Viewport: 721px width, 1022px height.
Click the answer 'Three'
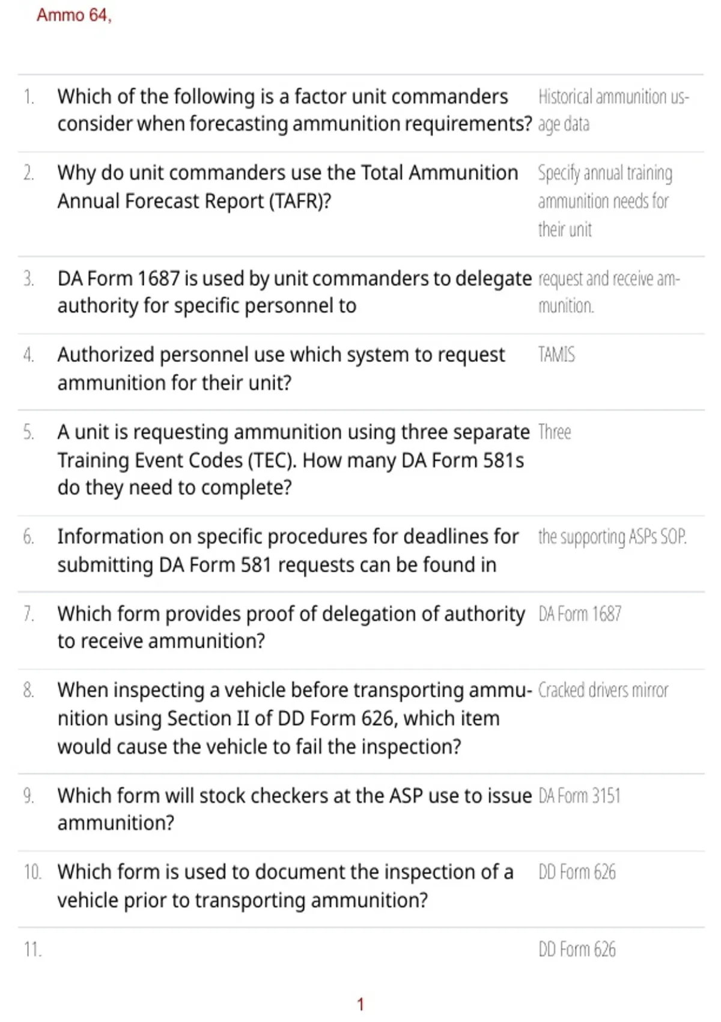(555, 432)
